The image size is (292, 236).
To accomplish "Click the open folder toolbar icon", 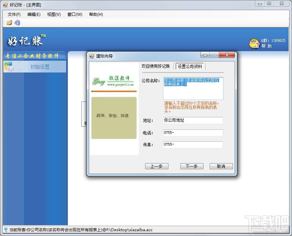I will [x=9, y=23].
